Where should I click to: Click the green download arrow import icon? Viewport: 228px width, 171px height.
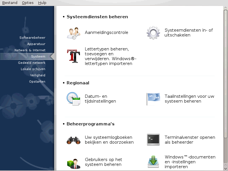point(153,162)
